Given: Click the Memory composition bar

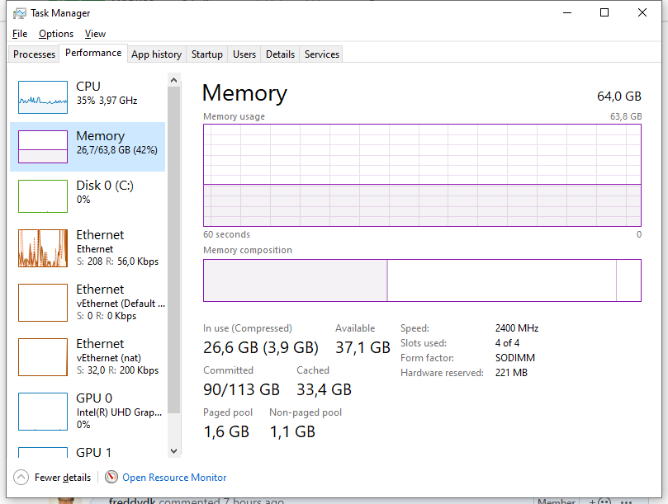Looking at the screenshot, I should [x=422, y=280].
